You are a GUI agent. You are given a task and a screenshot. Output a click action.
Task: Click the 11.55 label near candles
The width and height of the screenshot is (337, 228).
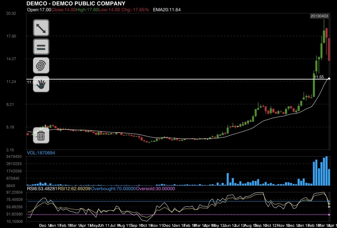[x=319, y=77]
